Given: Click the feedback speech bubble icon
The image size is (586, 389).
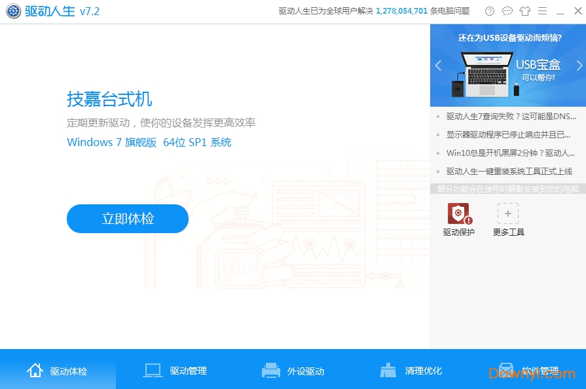Looking at the screenshot, I should 507,11.
